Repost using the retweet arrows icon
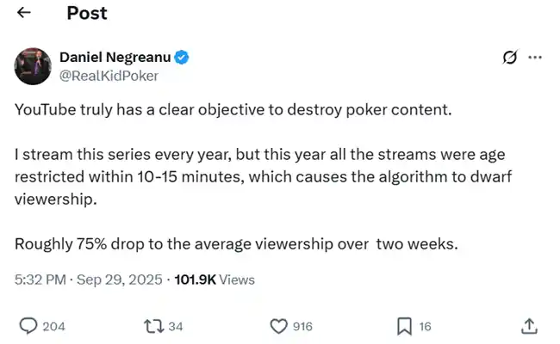This screenshot has width=560, height=344. point(151,326)
